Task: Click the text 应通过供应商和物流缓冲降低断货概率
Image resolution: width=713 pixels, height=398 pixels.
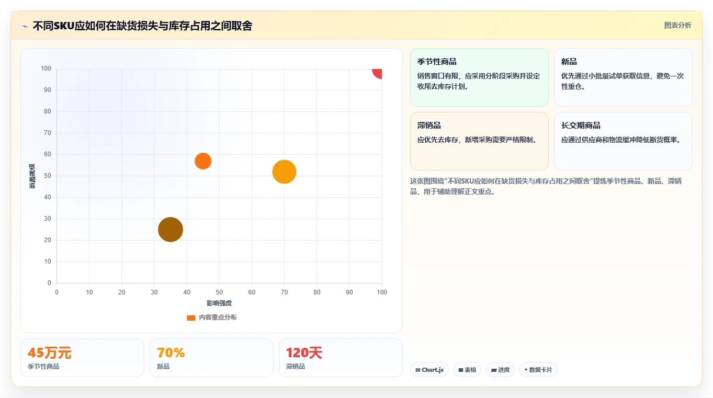Action: tap(621, 140)
